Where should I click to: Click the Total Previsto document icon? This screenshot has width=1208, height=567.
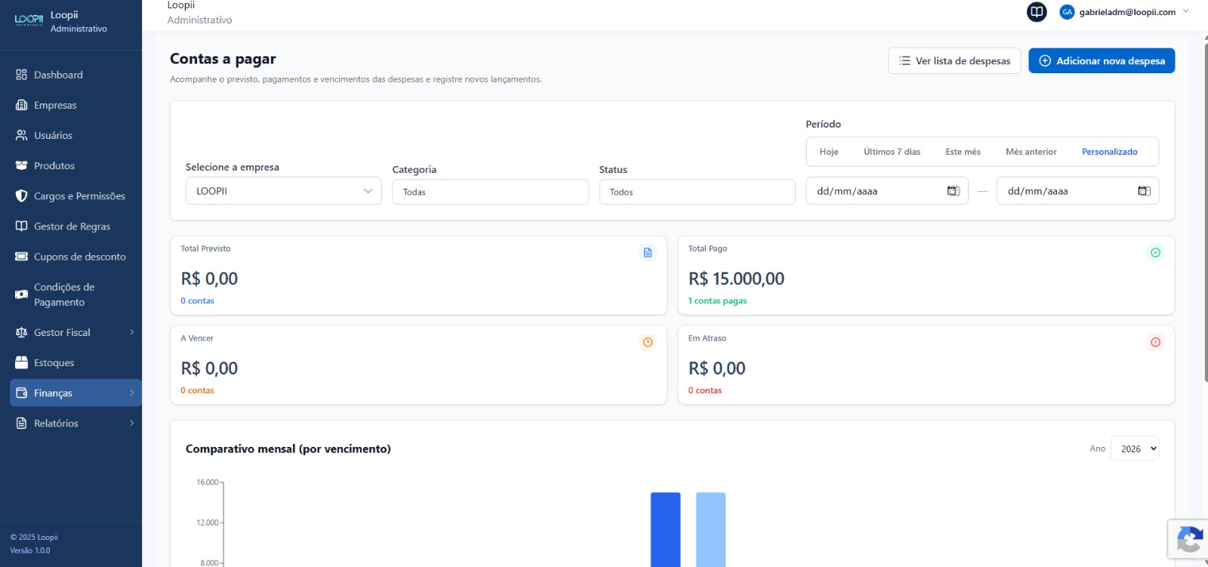[x=648, y=253]
